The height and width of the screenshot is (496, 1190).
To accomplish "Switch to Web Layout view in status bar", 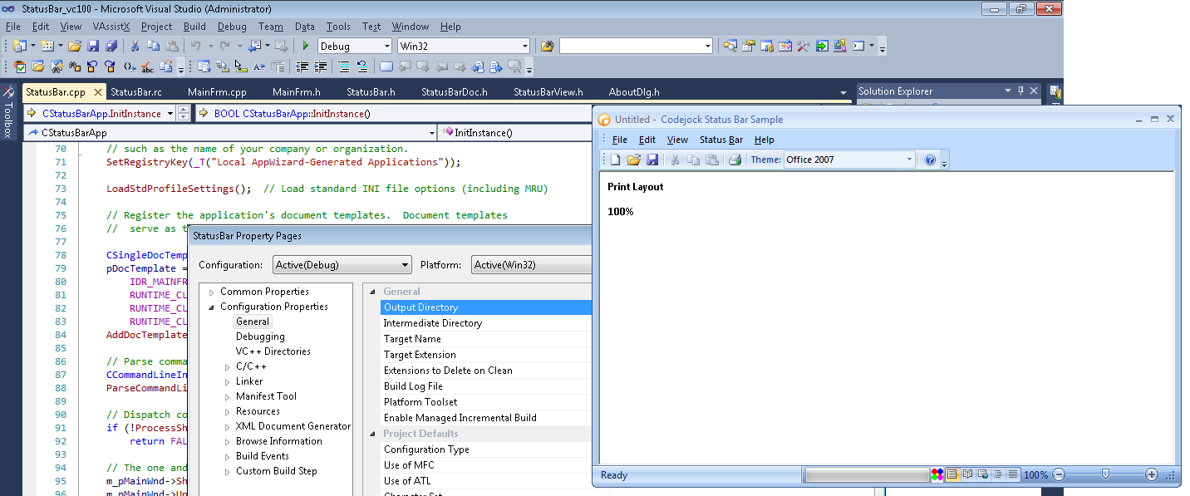I will pyautogui.click(x=982, y=475).
